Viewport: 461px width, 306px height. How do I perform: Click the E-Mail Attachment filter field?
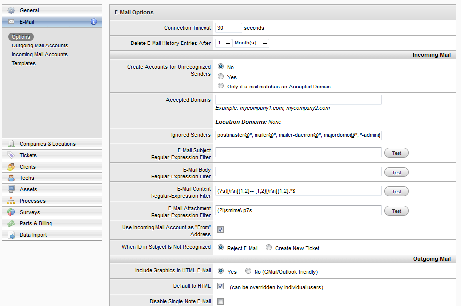pyautogui.click(x=299, y=210)
